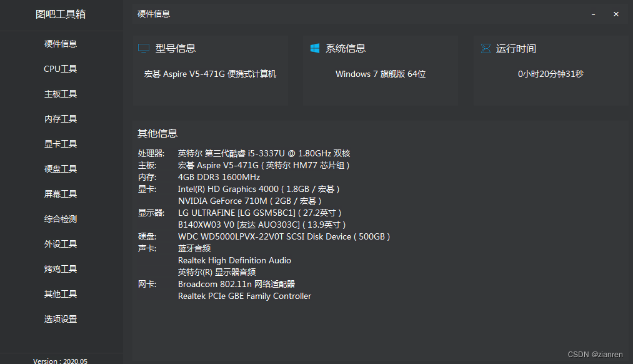Open 硬盘工具 sidebar entry
The image size is (633, 364).
click(x=61, y=169)
